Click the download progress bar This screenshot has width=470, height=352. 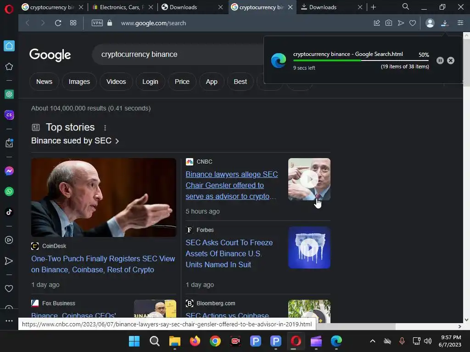[361, 60]
